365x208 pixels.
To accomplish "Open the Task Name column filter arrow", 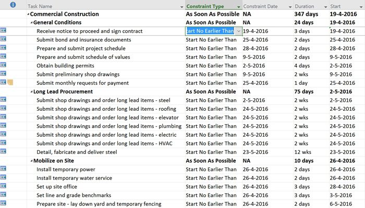I will (182, 7).
